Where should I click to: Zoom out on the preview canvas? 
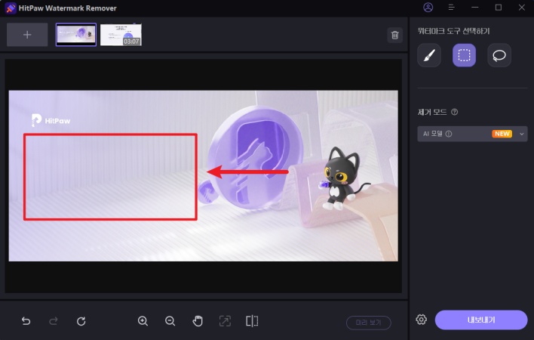pos(170,321)
